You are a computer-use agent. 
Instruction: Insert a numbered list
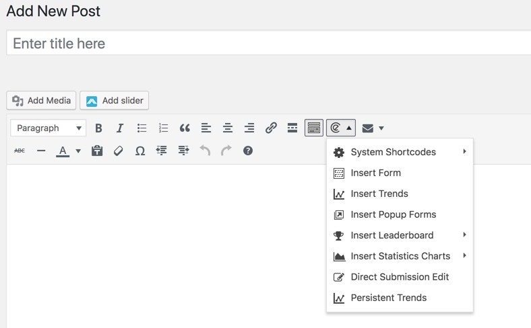point(163,128)
